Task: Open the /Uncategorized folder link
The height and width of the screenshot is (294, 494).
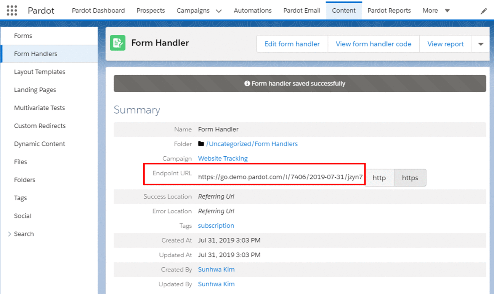Action: pos(229,144)
